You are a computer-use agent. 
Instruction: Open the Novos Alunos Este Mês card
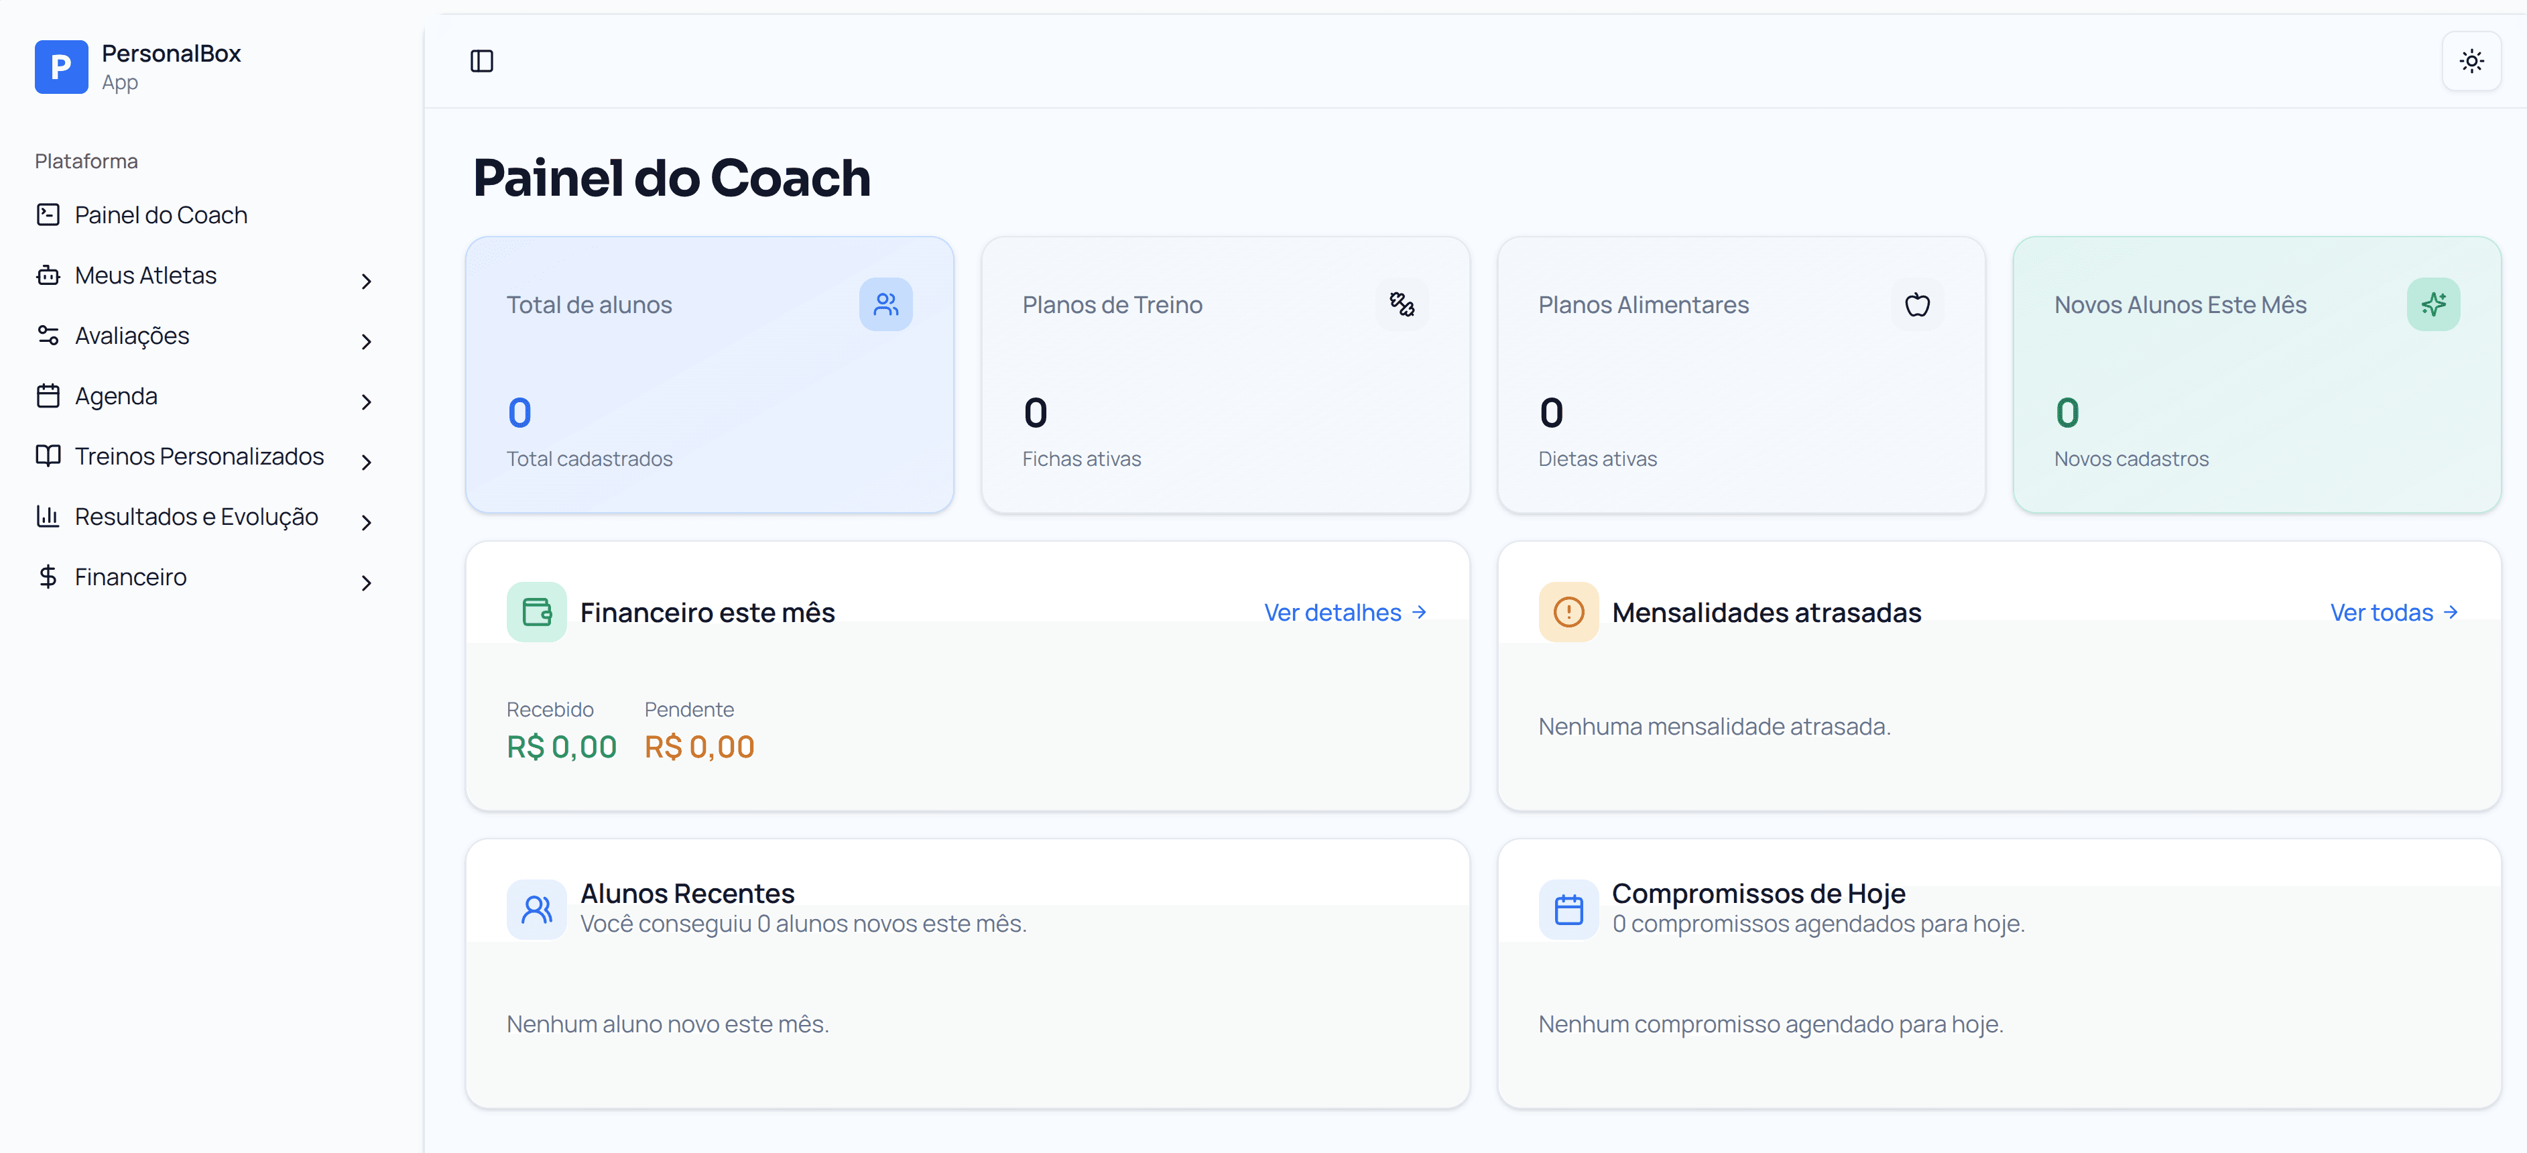[2256, 374]
